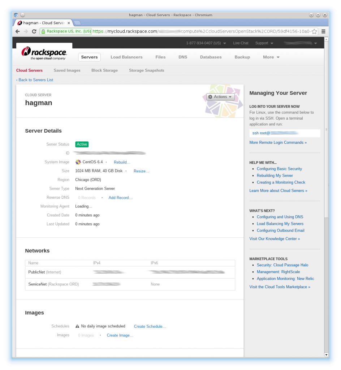The height and width of the screenshot is (370, 341).
Task: Click the browser address bar URL
Action: 202,31
